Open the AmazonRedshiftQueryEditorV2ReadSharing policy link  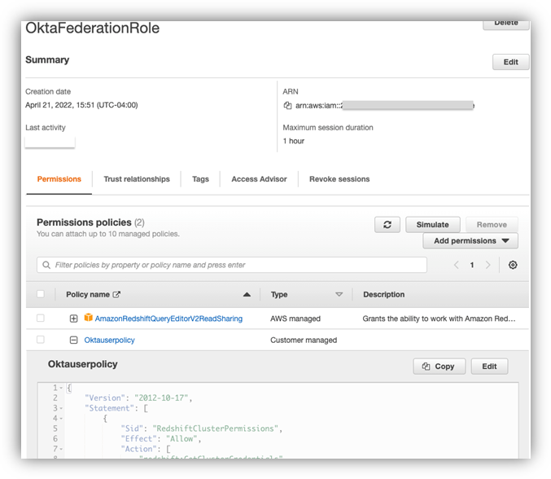point(168,319)
